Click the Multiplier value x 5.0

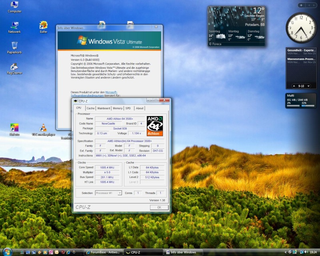(x=107, y=172)
